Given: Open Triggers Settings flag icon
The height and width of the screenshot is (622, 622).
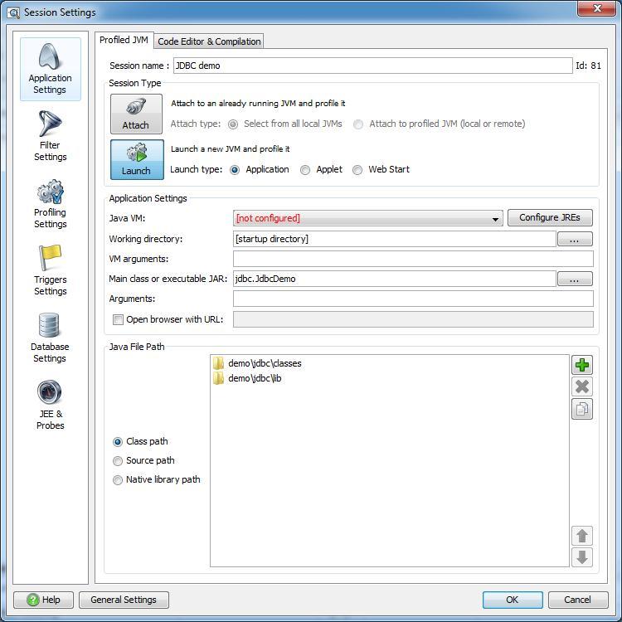Looking at the screenshot, I should point(50,258).
